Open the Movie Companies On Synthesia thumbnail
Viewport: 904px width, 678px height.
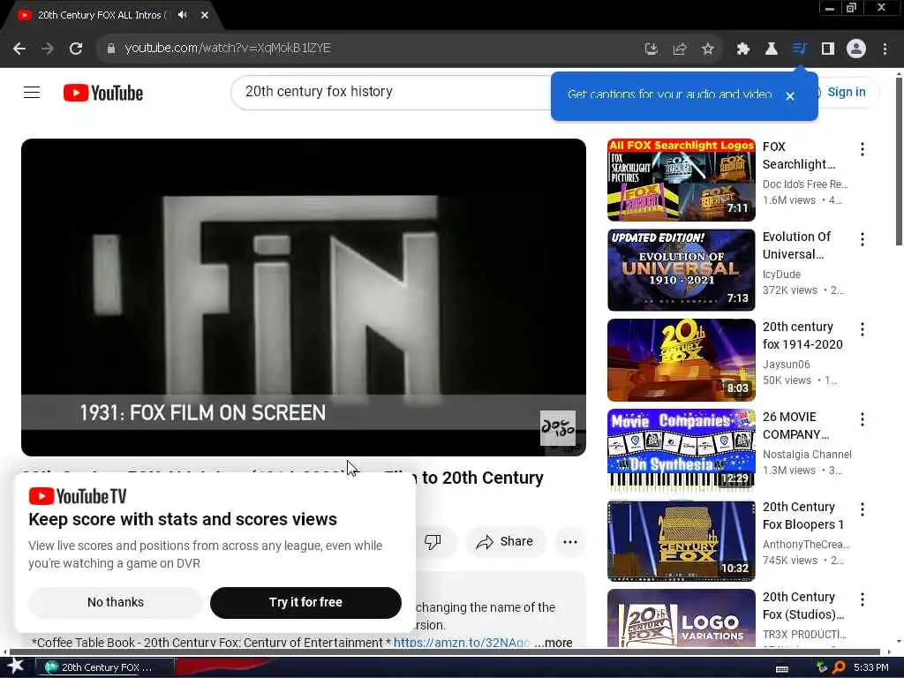tap(681, 449)
